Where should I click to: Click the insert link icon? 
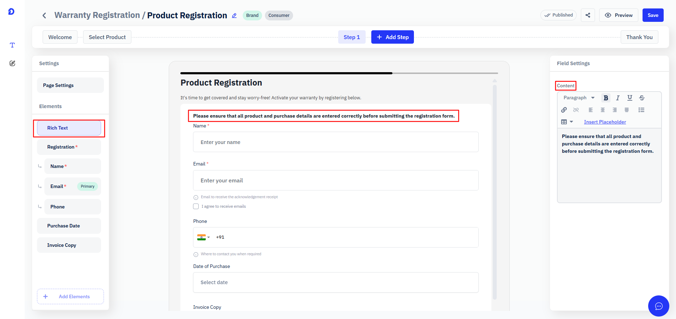pos(564,110)
